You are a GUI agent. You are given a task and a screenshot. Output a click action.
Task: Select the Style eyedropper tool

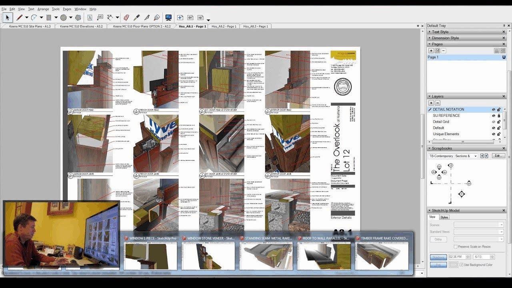tap(136, 18)
